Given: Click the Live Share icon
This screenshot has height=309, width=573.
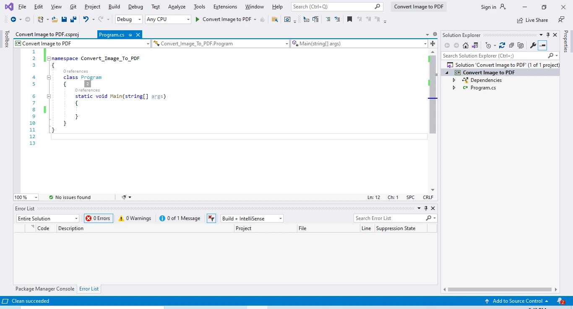Looking at the screenshot, I should point(521,20).
